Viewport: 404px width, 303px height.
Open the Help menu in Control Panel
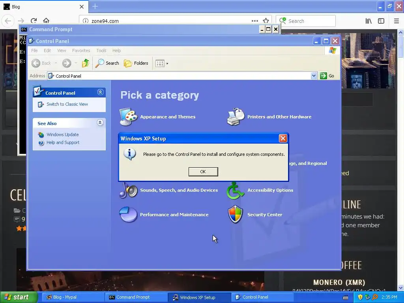coord(116,50)
